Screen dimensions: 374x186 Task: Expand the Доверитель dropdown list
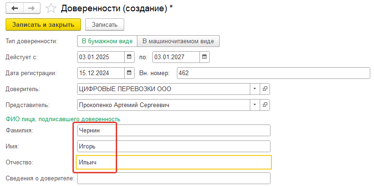[255, 89]
